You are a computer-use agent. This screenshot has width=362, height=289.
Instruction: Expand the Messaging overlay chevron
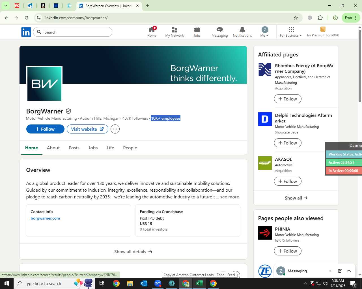pyautogui.click(x=349, y=271)
